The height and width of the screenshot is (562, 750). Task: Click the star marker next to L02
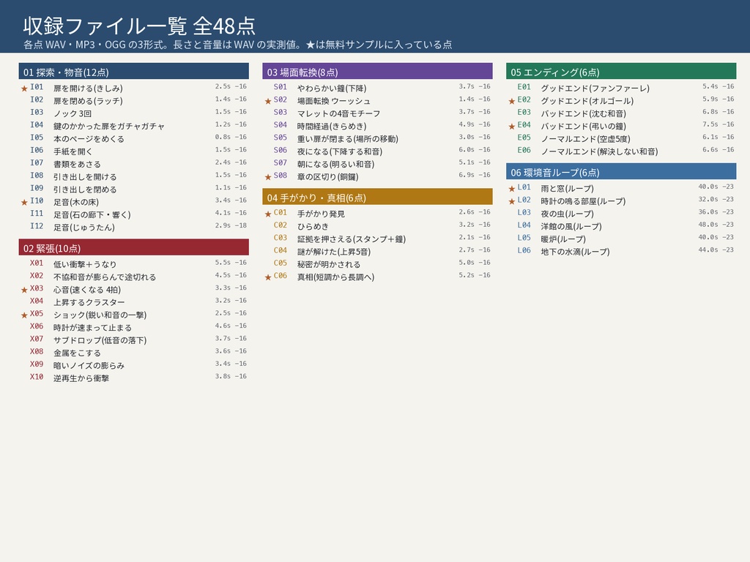512,201
